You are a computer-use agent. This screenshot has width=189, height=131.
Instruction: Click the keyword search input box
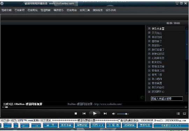(x=167, y=99)
